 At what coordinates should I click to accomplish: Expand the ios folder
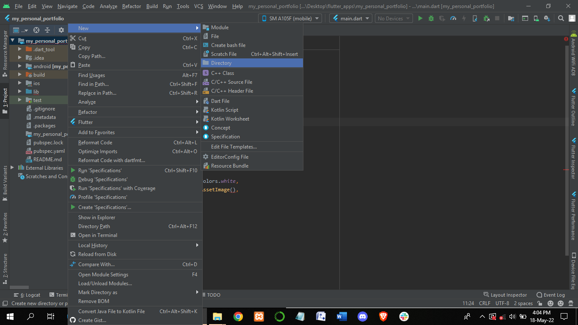tap(19, 83)
